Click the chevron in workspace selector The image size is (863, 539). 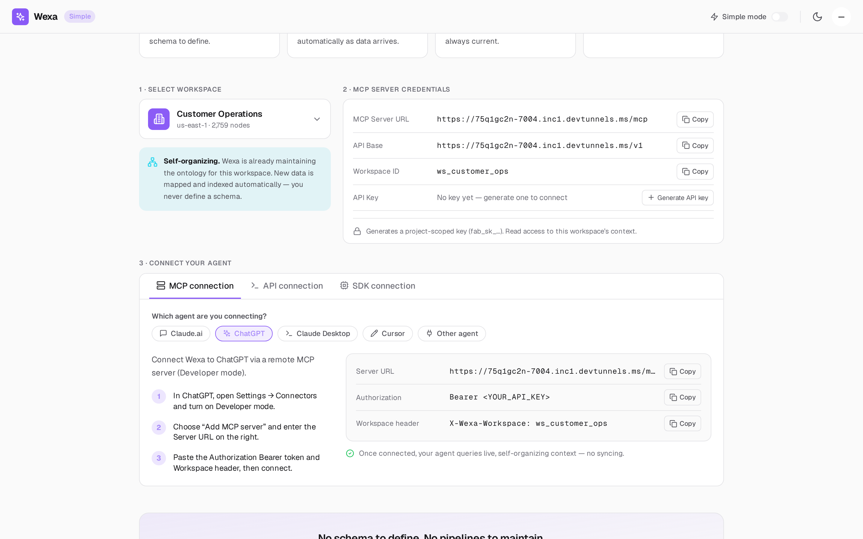317,119
